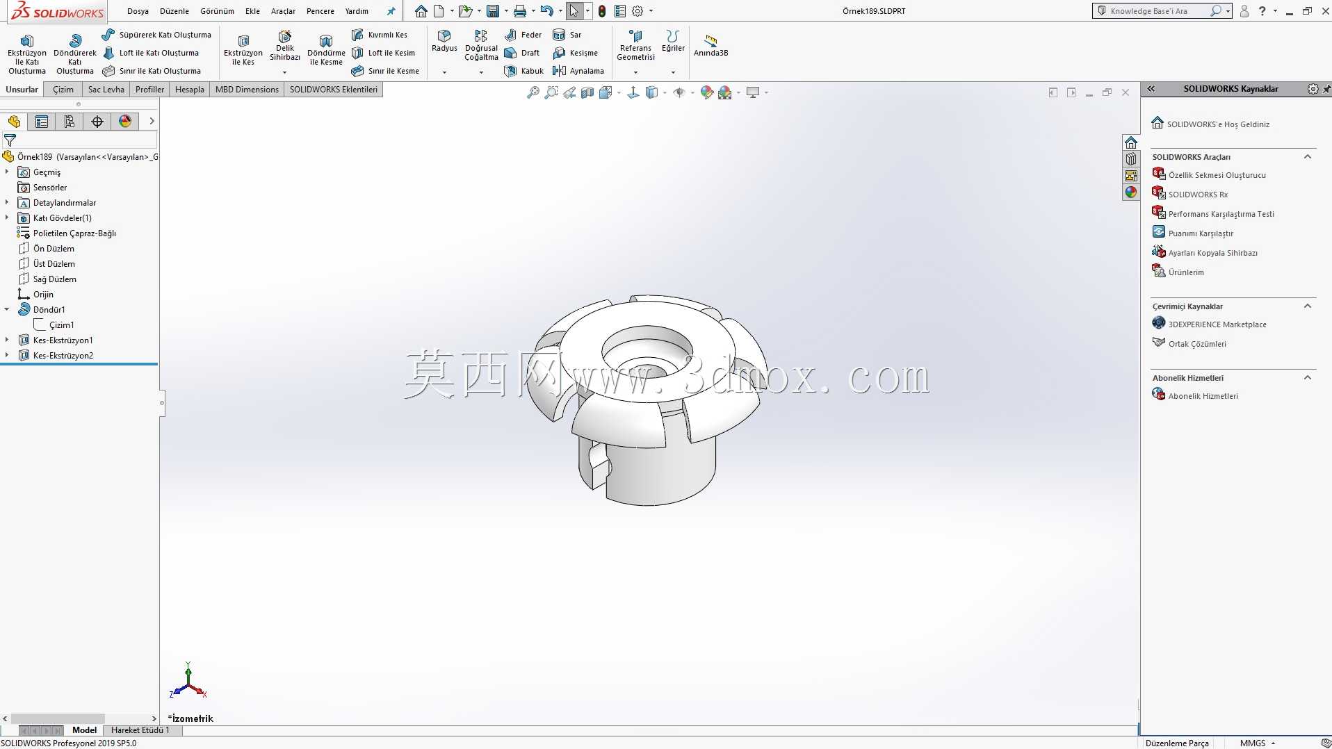Open the Radyus dropdown arrow
This screenshot has height=749, width=1332.
pos(444,72)
